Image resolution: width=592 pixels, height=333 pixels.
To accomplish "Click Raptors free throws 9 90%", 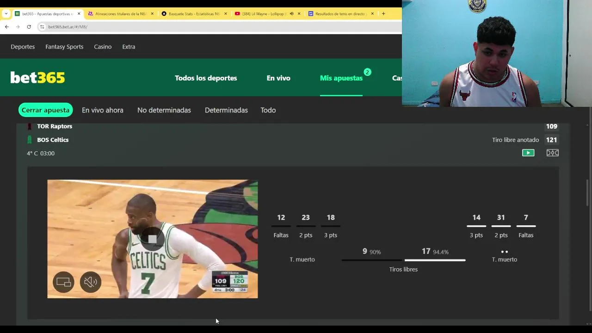I will (x=372, y=252).
